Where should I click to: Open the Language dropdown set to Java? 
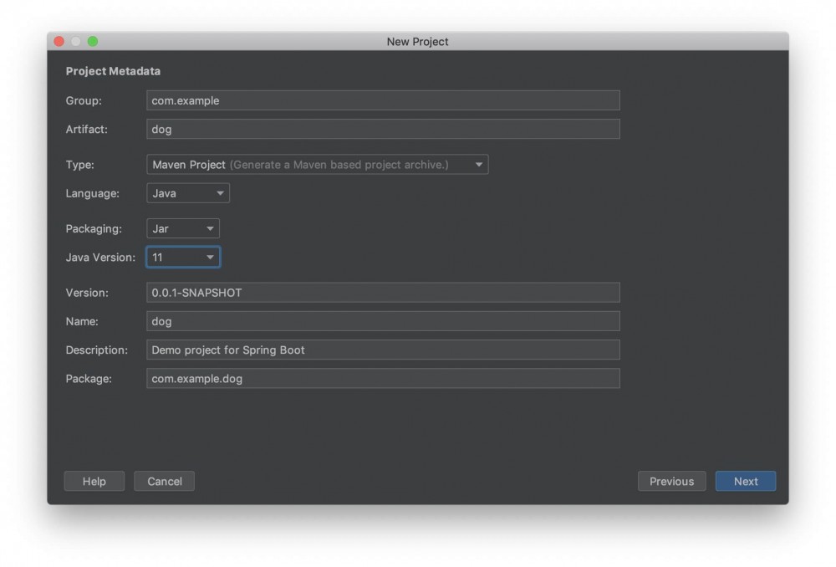pos(187,192)
